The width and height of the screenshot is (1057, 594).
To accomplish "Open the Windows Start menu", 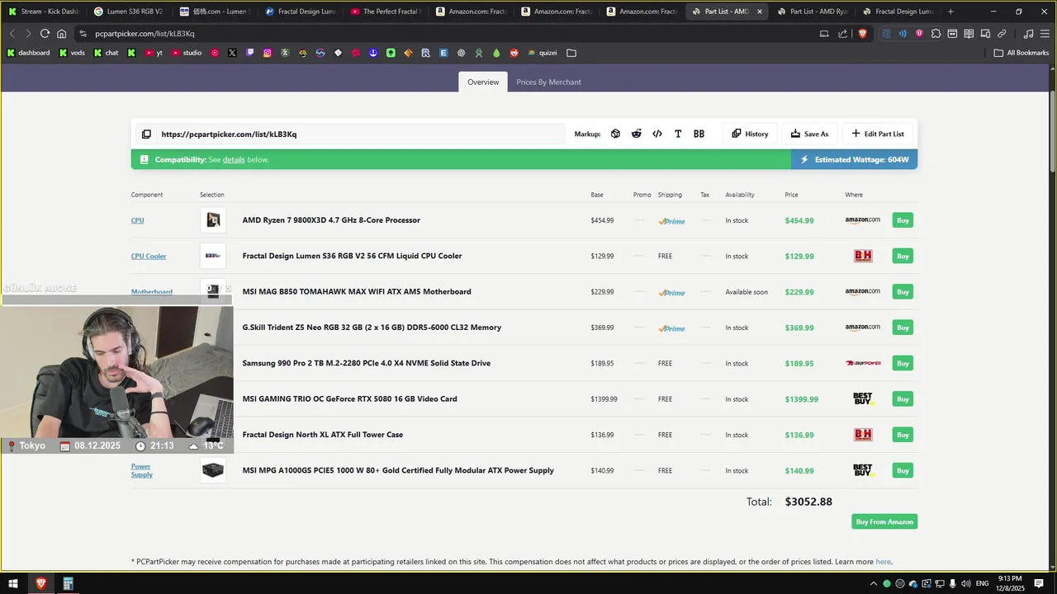I will point(13,584).
